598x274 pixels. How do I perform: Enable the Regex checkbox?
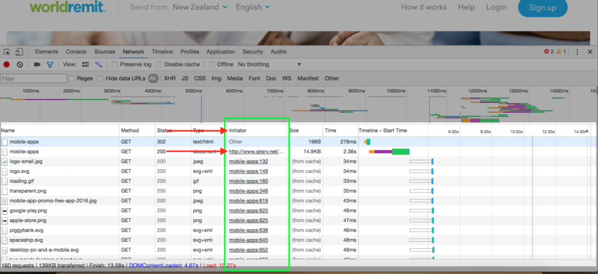click(x=71, y=78)
